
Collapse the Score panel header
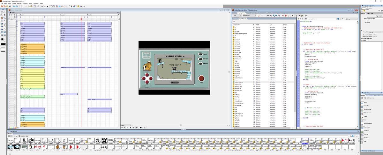click(10, 13)
